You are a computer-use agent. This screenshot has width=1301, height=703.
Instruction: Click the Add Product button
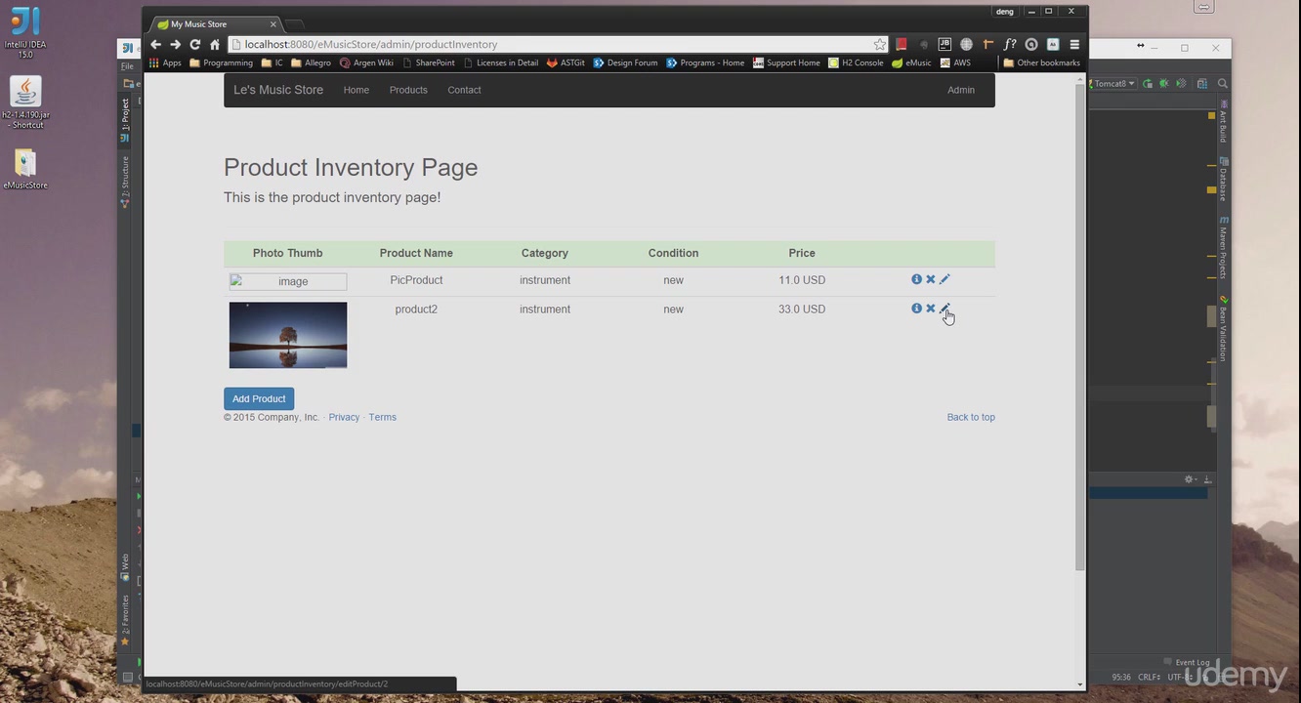(x=259, y=398)
